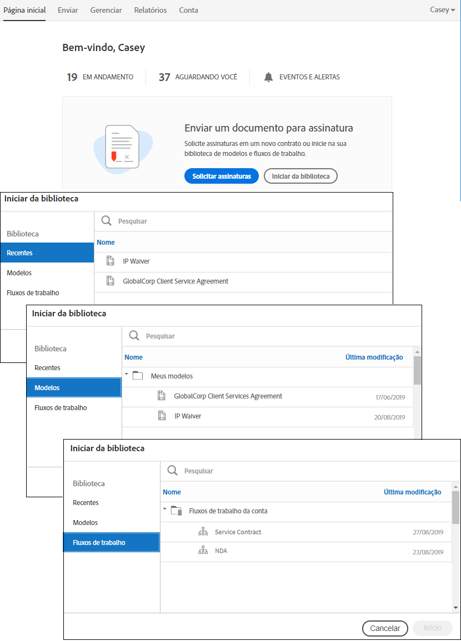
Task: Collapse the Meus modelos folder arrow
Action: point(127,375)
